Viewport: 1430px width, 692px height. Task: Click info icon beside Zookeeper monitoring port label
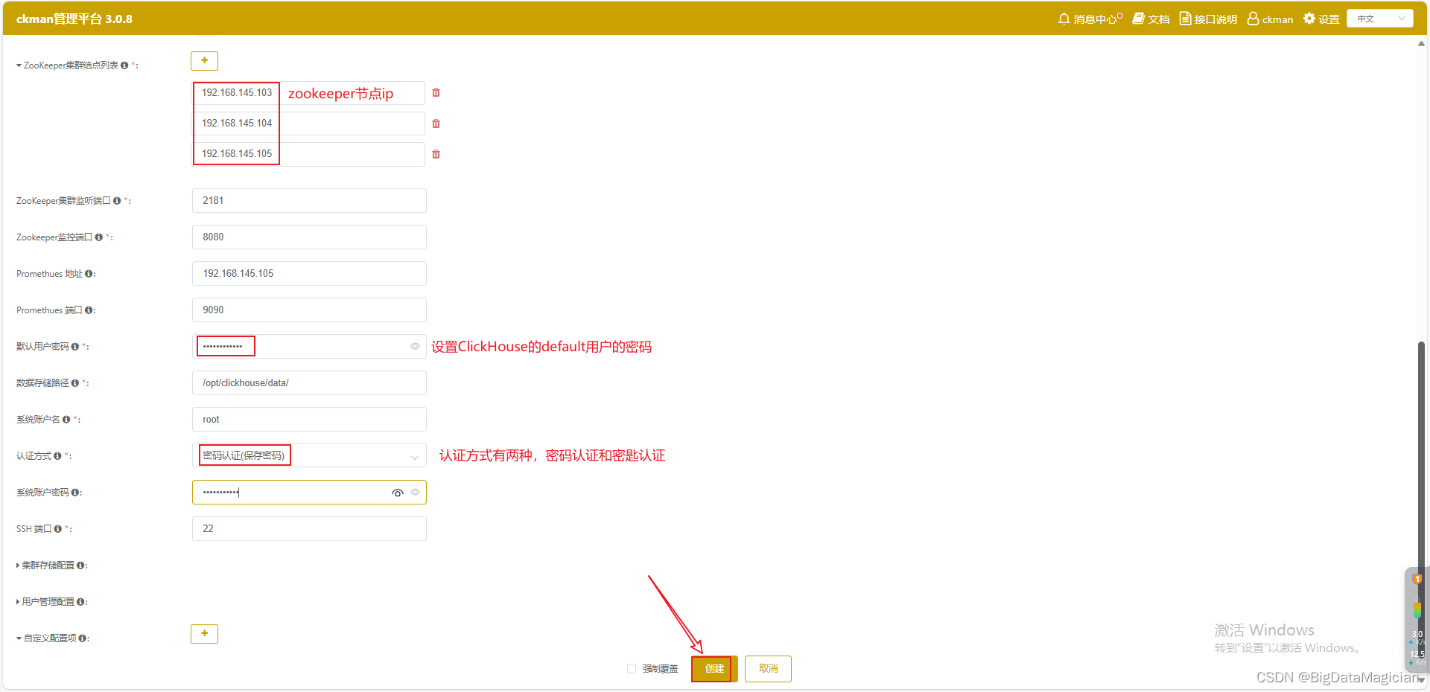click(98, 237)
